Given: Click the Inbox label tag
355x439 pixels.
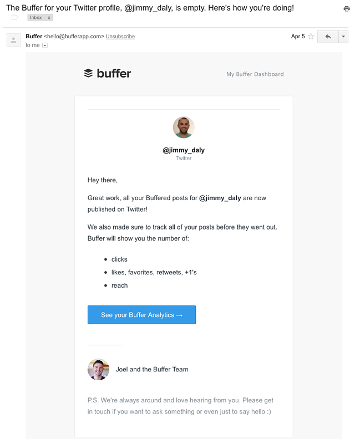Looking at the screenshot, I should (36, 18).
